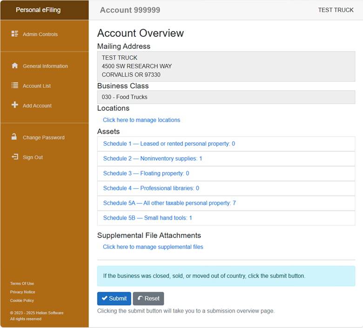Open Account List menu item
363x328 pixels.
[x=37, y=86]
